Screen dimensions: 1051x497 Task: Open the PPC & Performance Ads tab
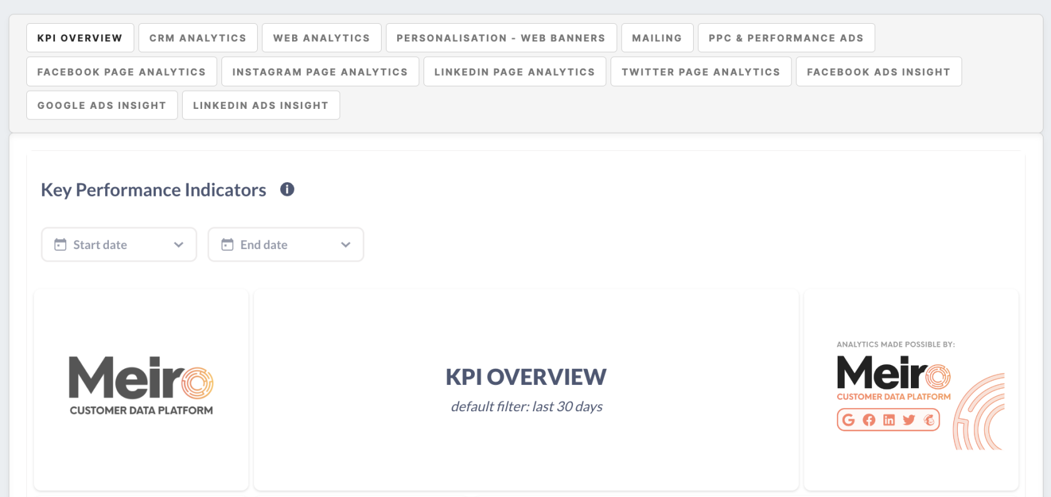[x=786, y=38]
